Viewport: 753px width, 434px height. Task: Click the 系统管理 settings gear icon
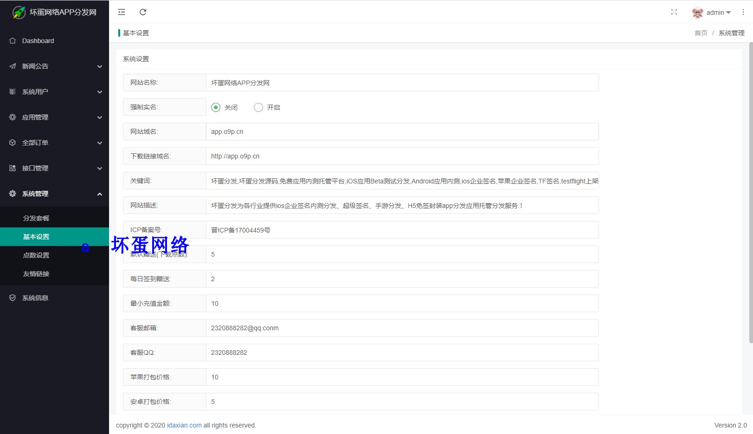point(13,194)
